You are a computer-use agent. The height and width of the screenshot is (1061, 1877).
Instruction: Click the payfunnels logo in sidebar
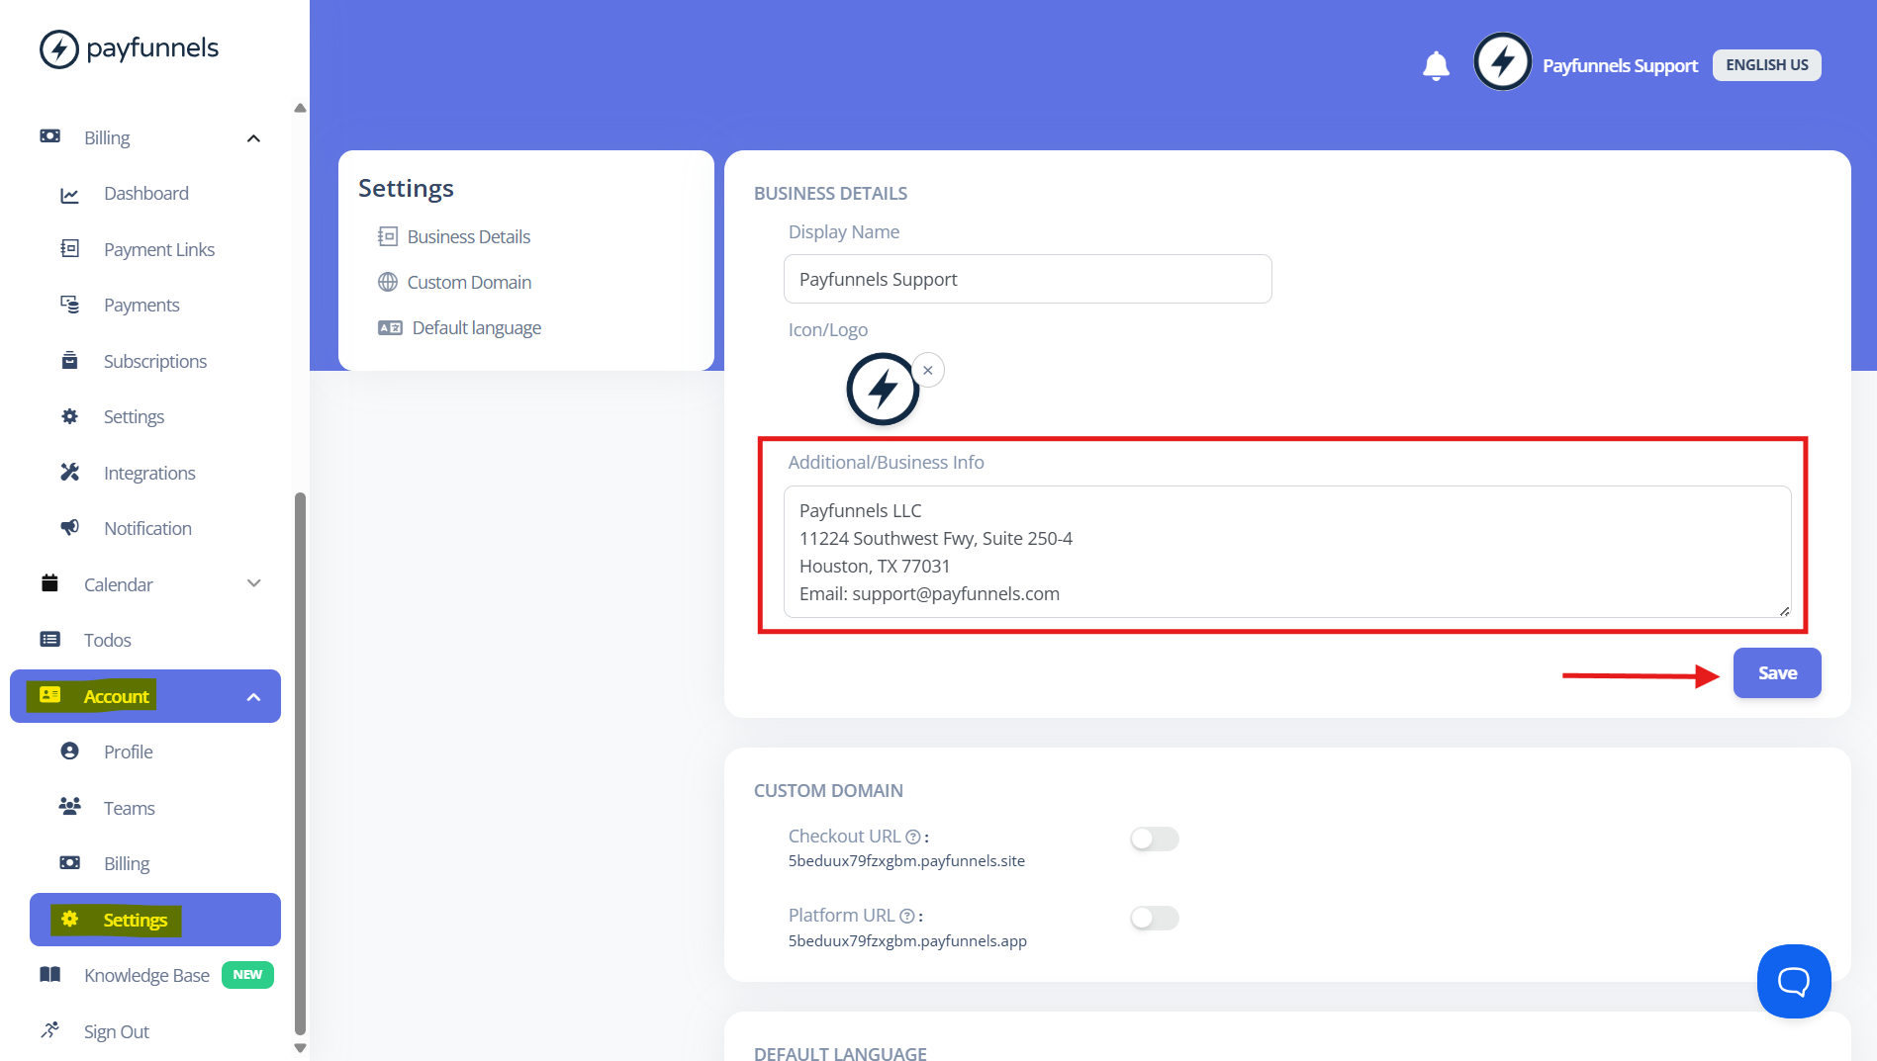(129, 48)
